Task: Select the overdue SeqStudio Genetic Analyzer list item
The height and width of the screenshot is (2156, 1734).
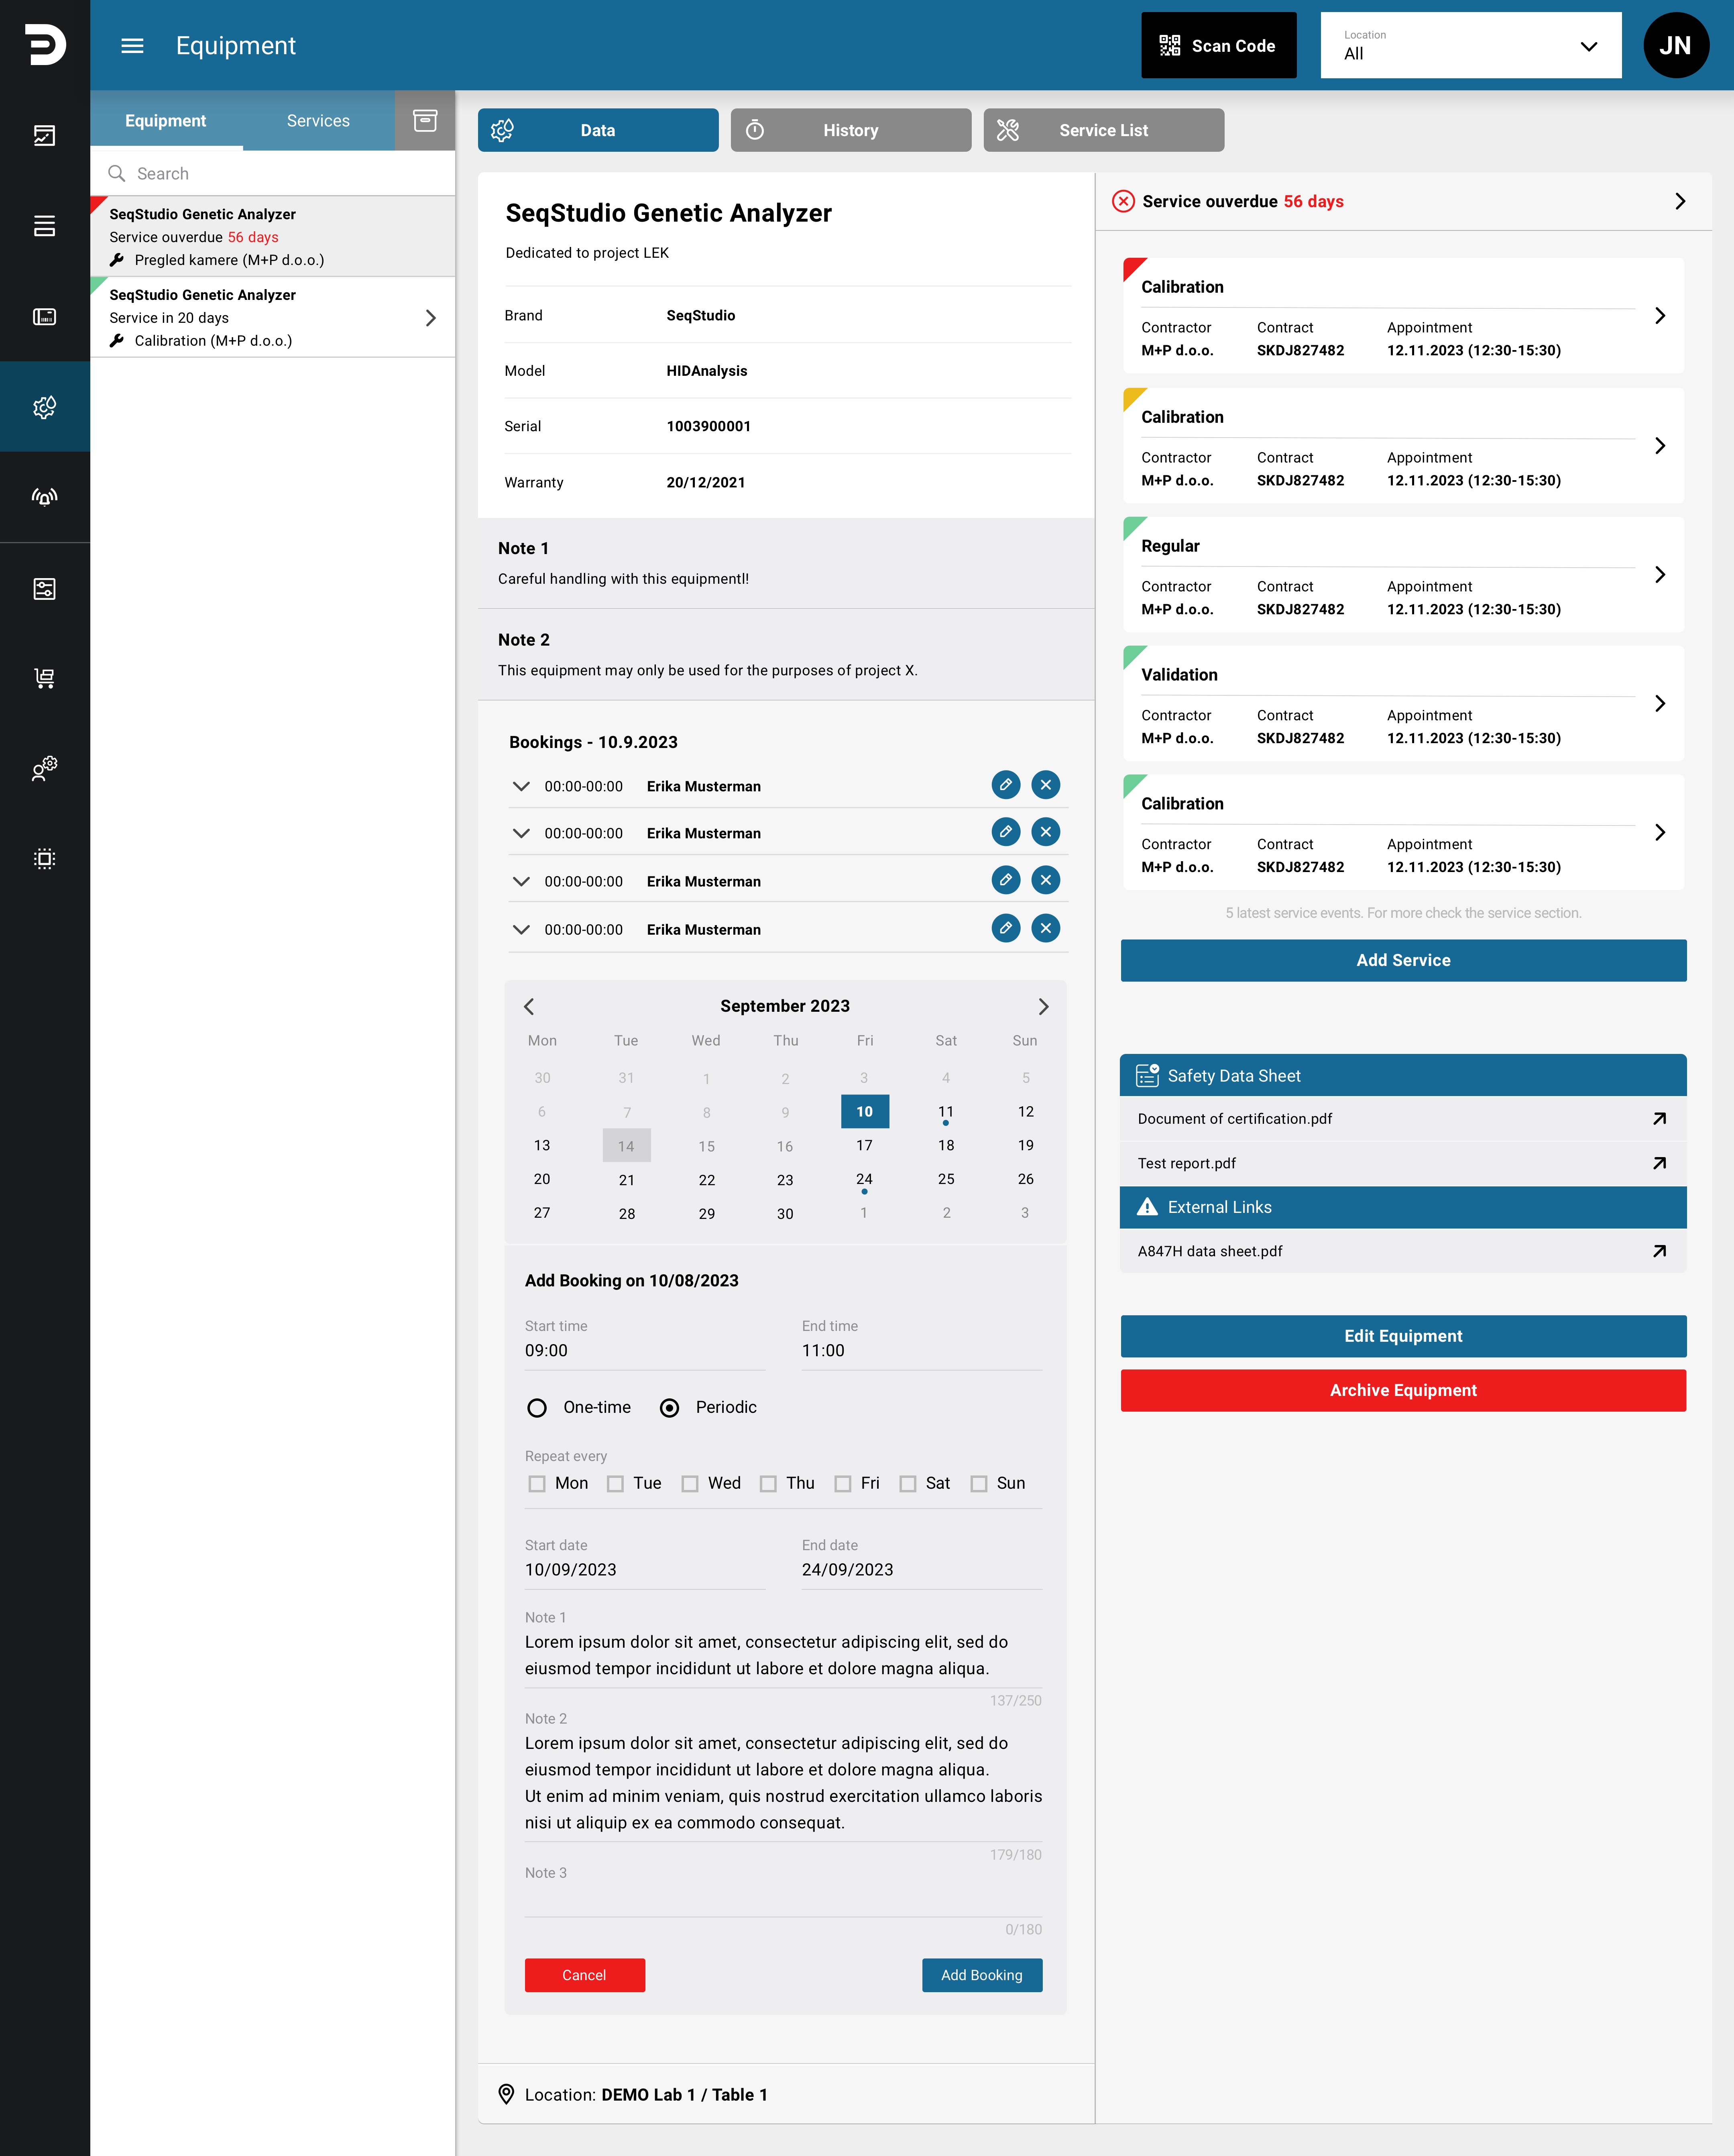Action: pyautogui.click(x=273, y=237)
